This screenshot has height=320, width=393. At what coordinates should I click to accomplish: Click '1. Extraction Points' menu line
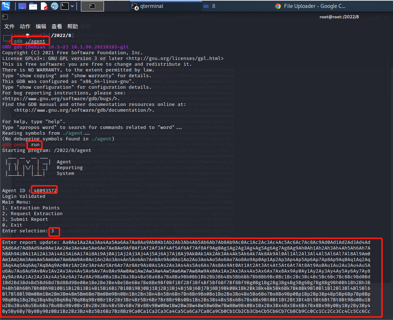click(x=31, y=208)
